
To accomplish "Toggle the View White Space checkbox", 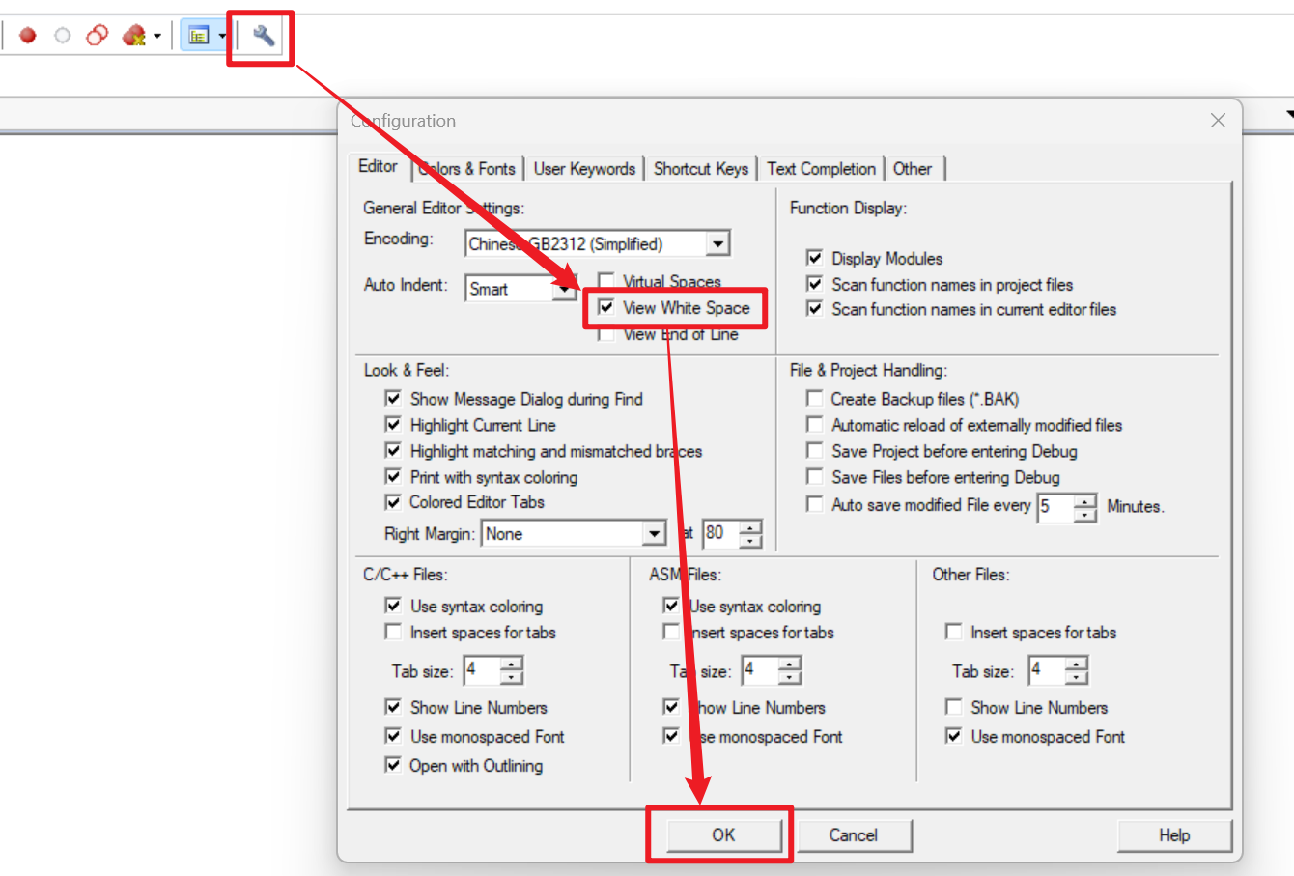I will click(606, 308).
